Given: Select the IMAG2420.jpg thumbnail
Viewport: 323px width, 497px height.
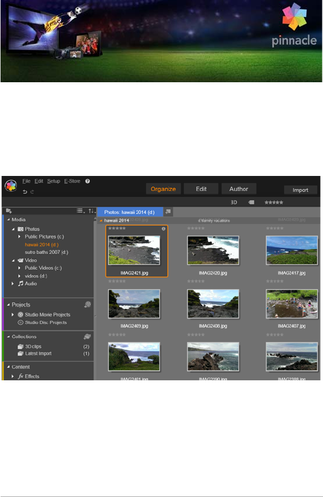Looking at the screenshot, I should click(x=213, y=250).
